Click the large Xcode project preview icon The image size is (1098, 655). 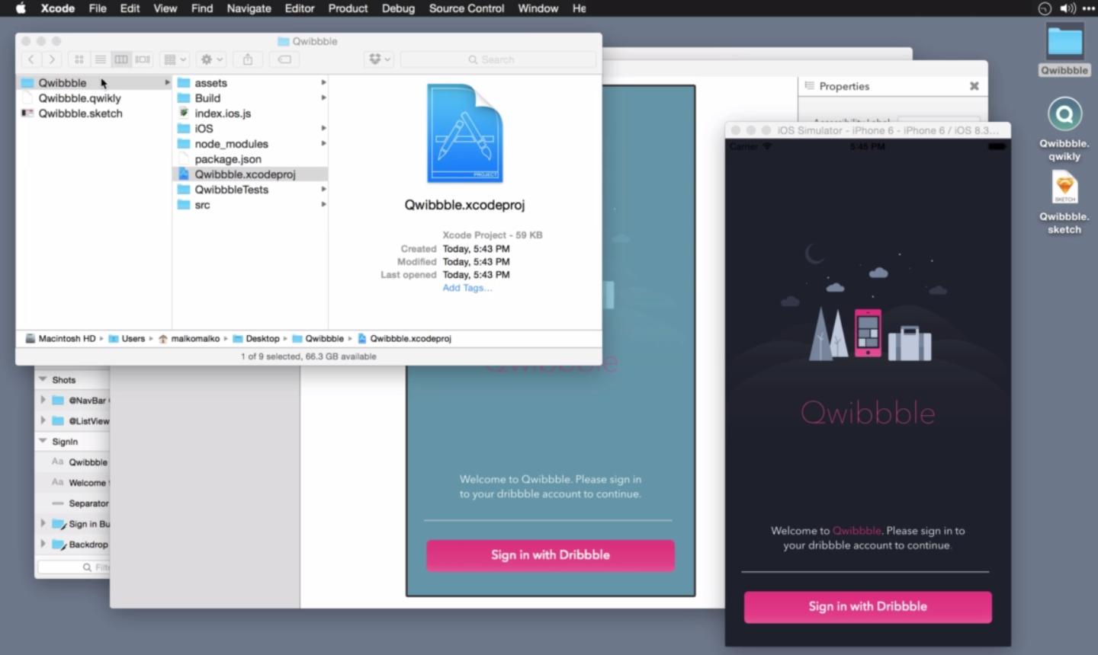tap(464, 133)
